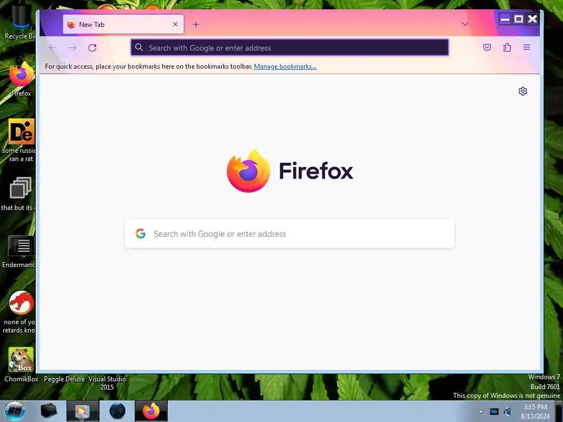Select the Firefox desktop shortcut

coord(21,79)
